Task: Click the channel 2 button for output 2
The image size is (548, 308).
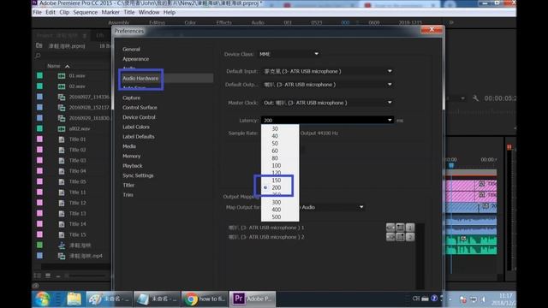Action: tap(410, 237)
